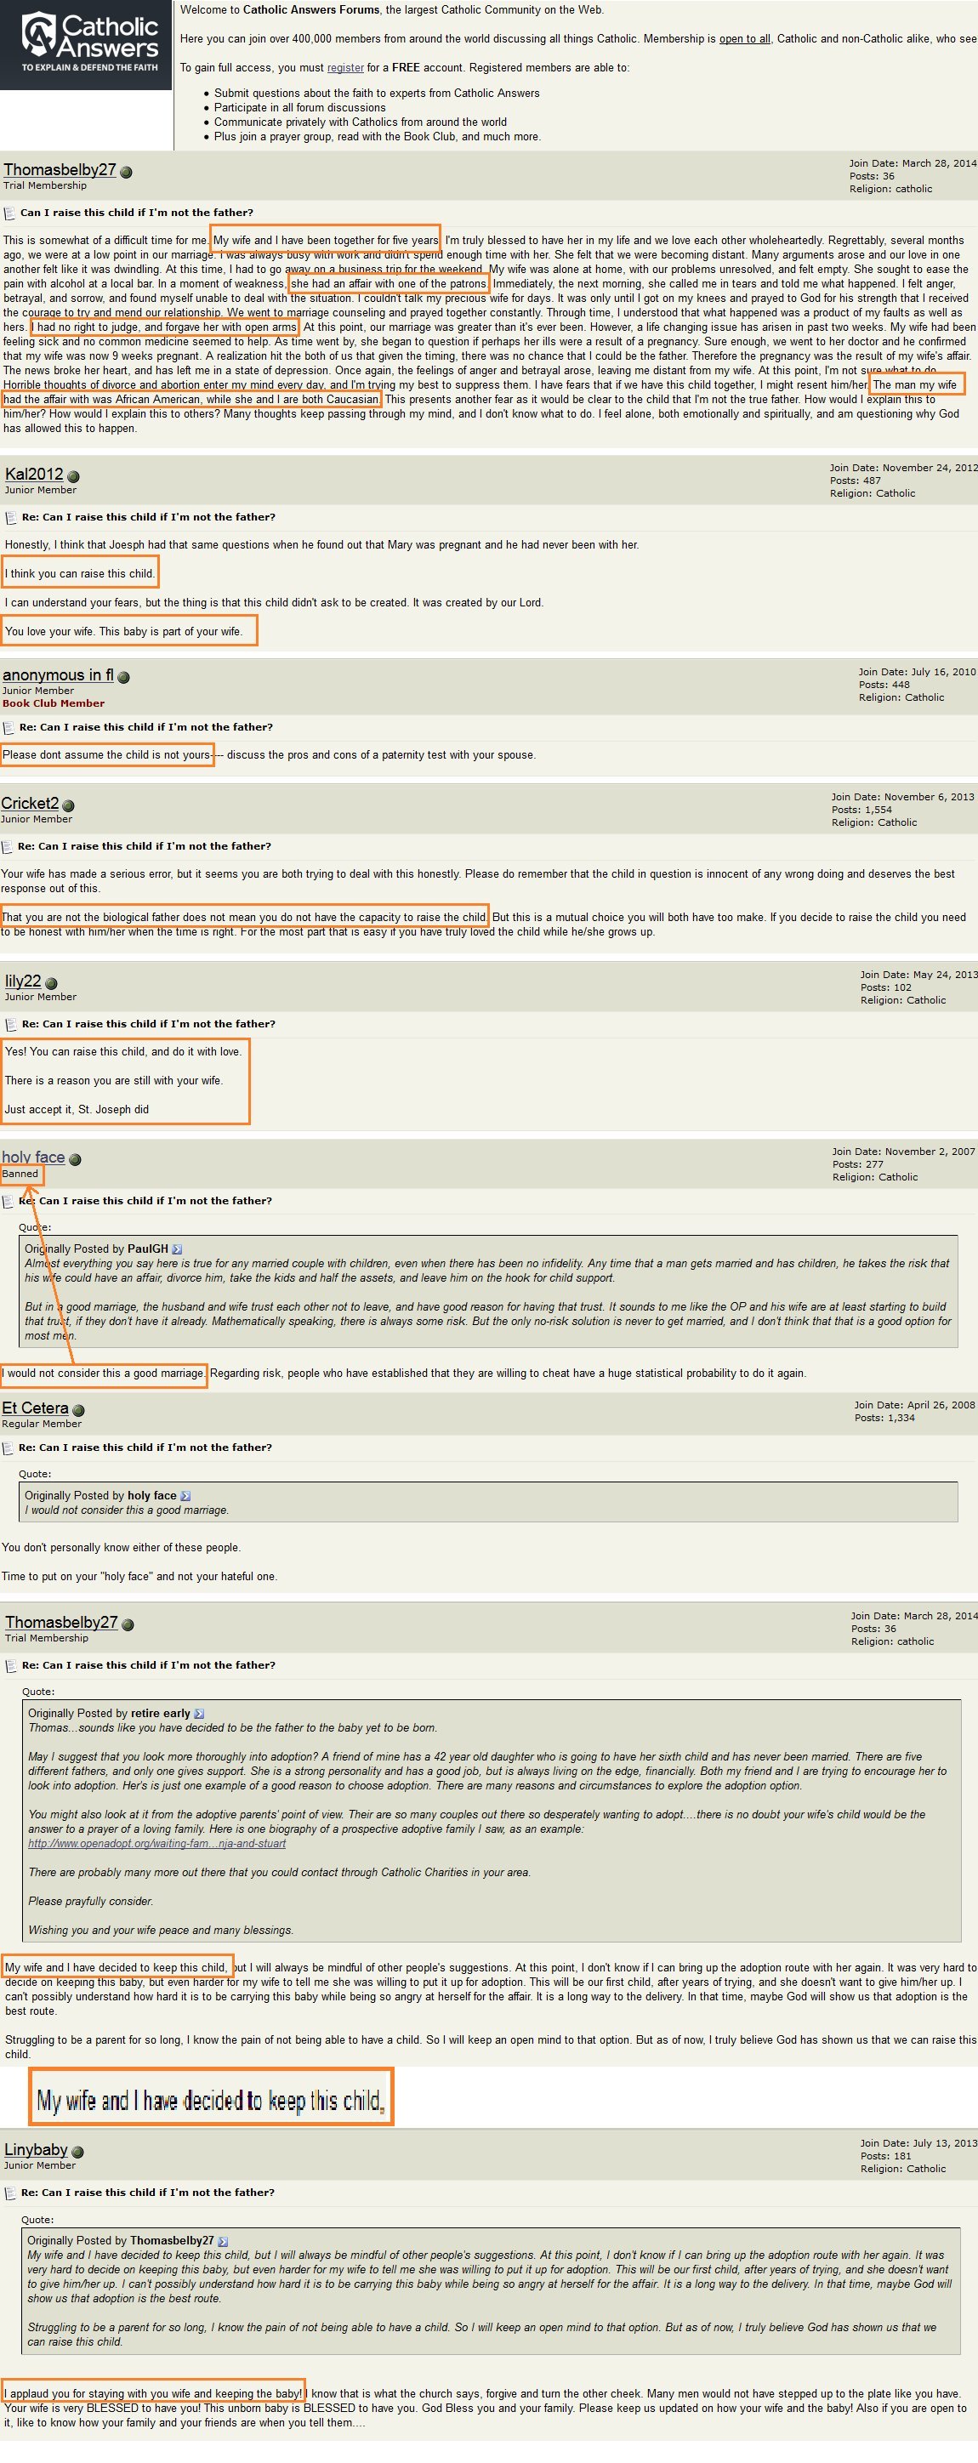Click status dot beside second Thomasbelby27
The width and height of the screenshot is (978, 2463).
click(x=128, y=1624)
